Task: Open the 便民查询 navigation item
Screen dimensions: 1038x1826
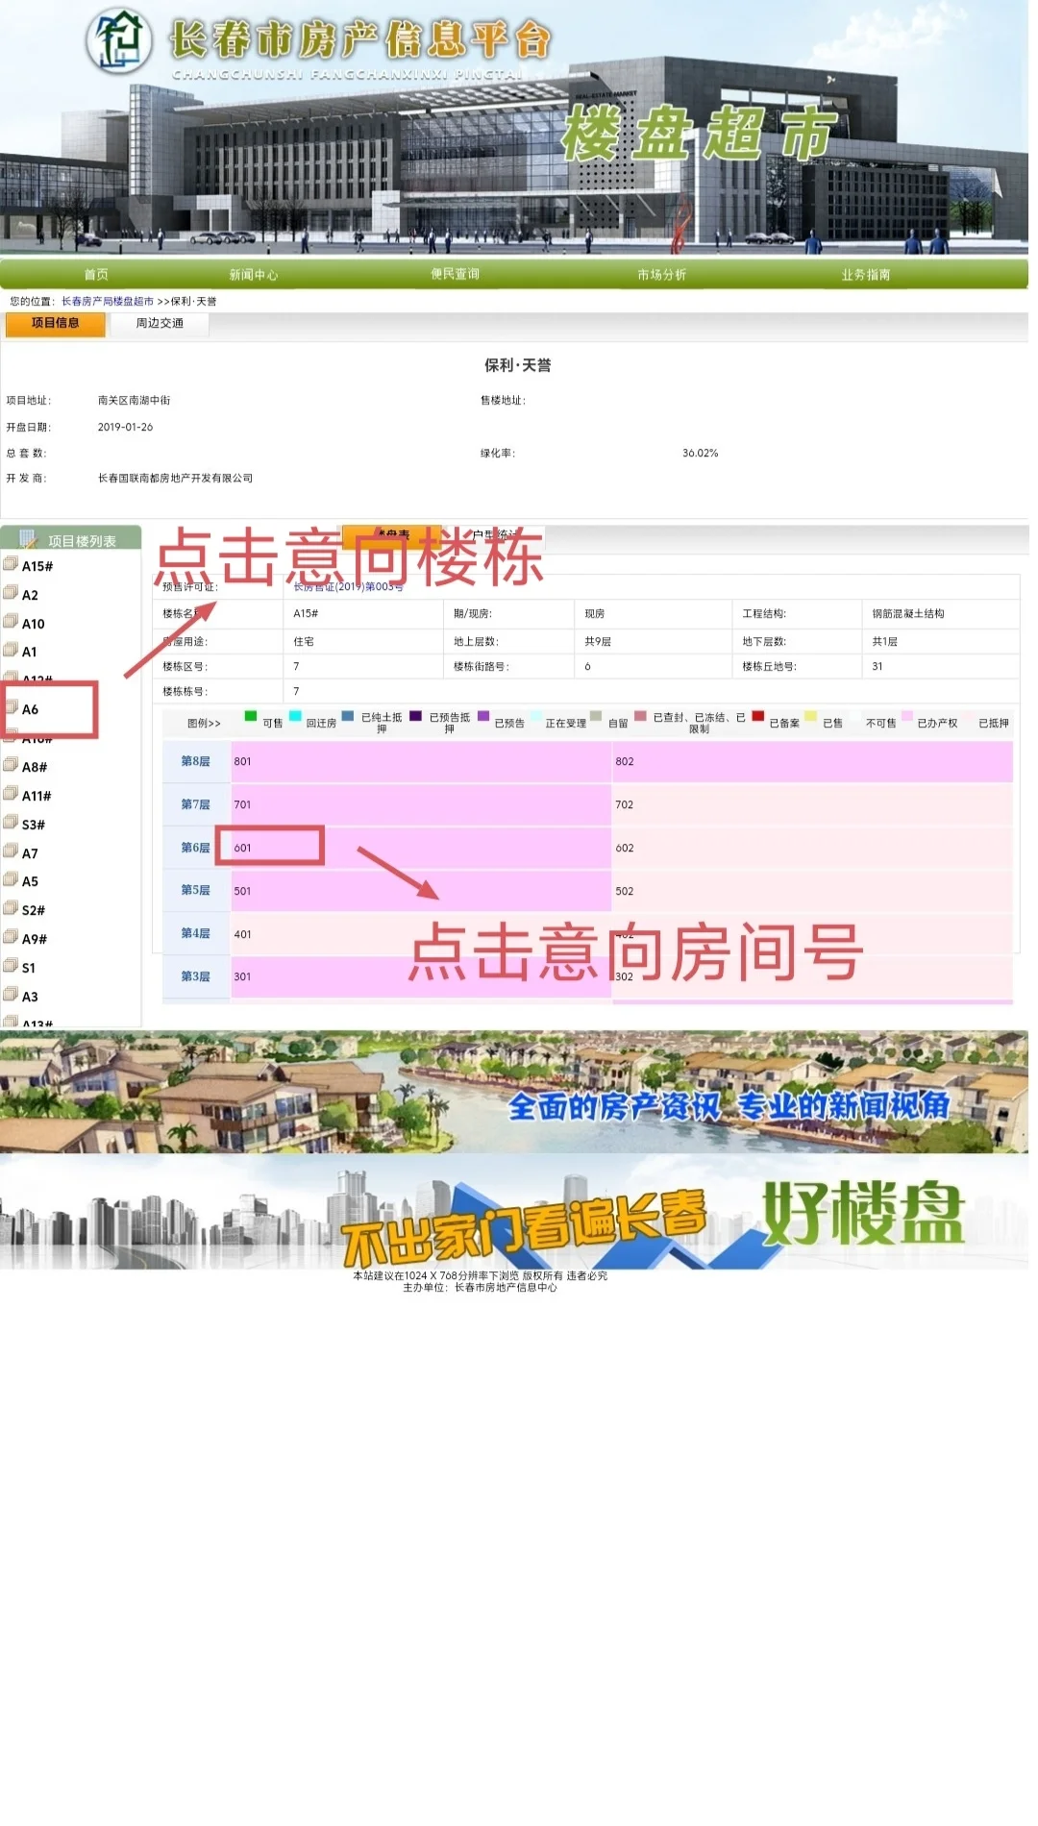Action: 456,274
